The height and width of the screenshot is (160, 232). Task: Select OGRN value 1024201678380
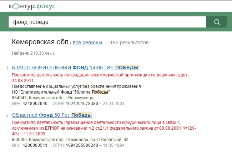point(82,104)
